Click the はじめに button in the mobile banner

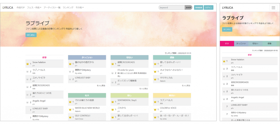click(227, 29)
